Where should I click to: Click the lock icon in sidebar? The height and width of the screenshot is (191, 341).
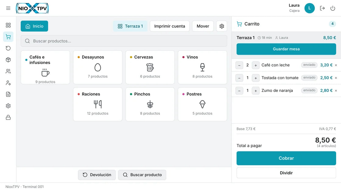point(8,117)
